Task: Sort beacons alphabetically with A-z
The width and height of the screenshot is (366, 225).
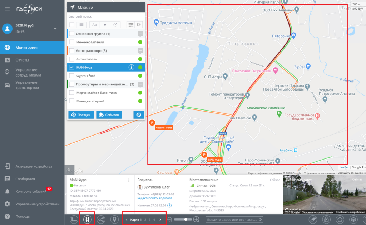Action: point(94,25)
